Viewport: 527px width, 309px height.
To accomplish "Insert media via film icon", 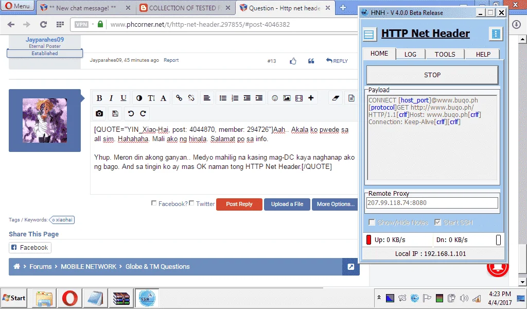I will 299,98.
